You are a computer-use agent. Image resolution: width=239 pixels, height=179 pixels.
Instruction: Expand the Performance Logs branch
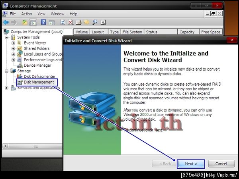(x=13, y=60)
